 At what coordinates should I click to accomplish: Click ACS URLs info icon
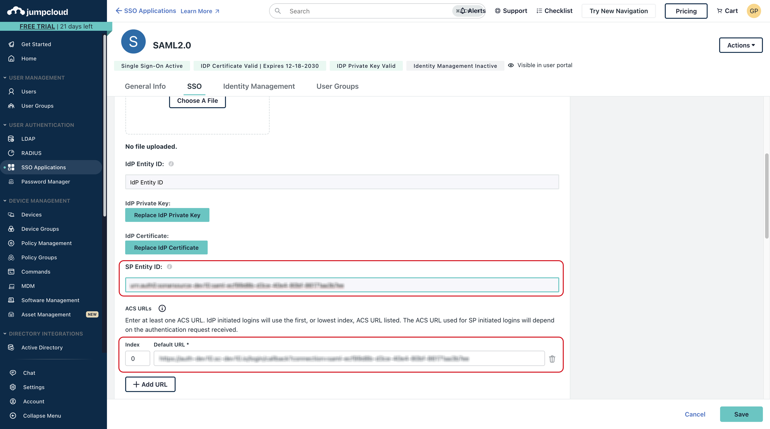click(162, 309)
